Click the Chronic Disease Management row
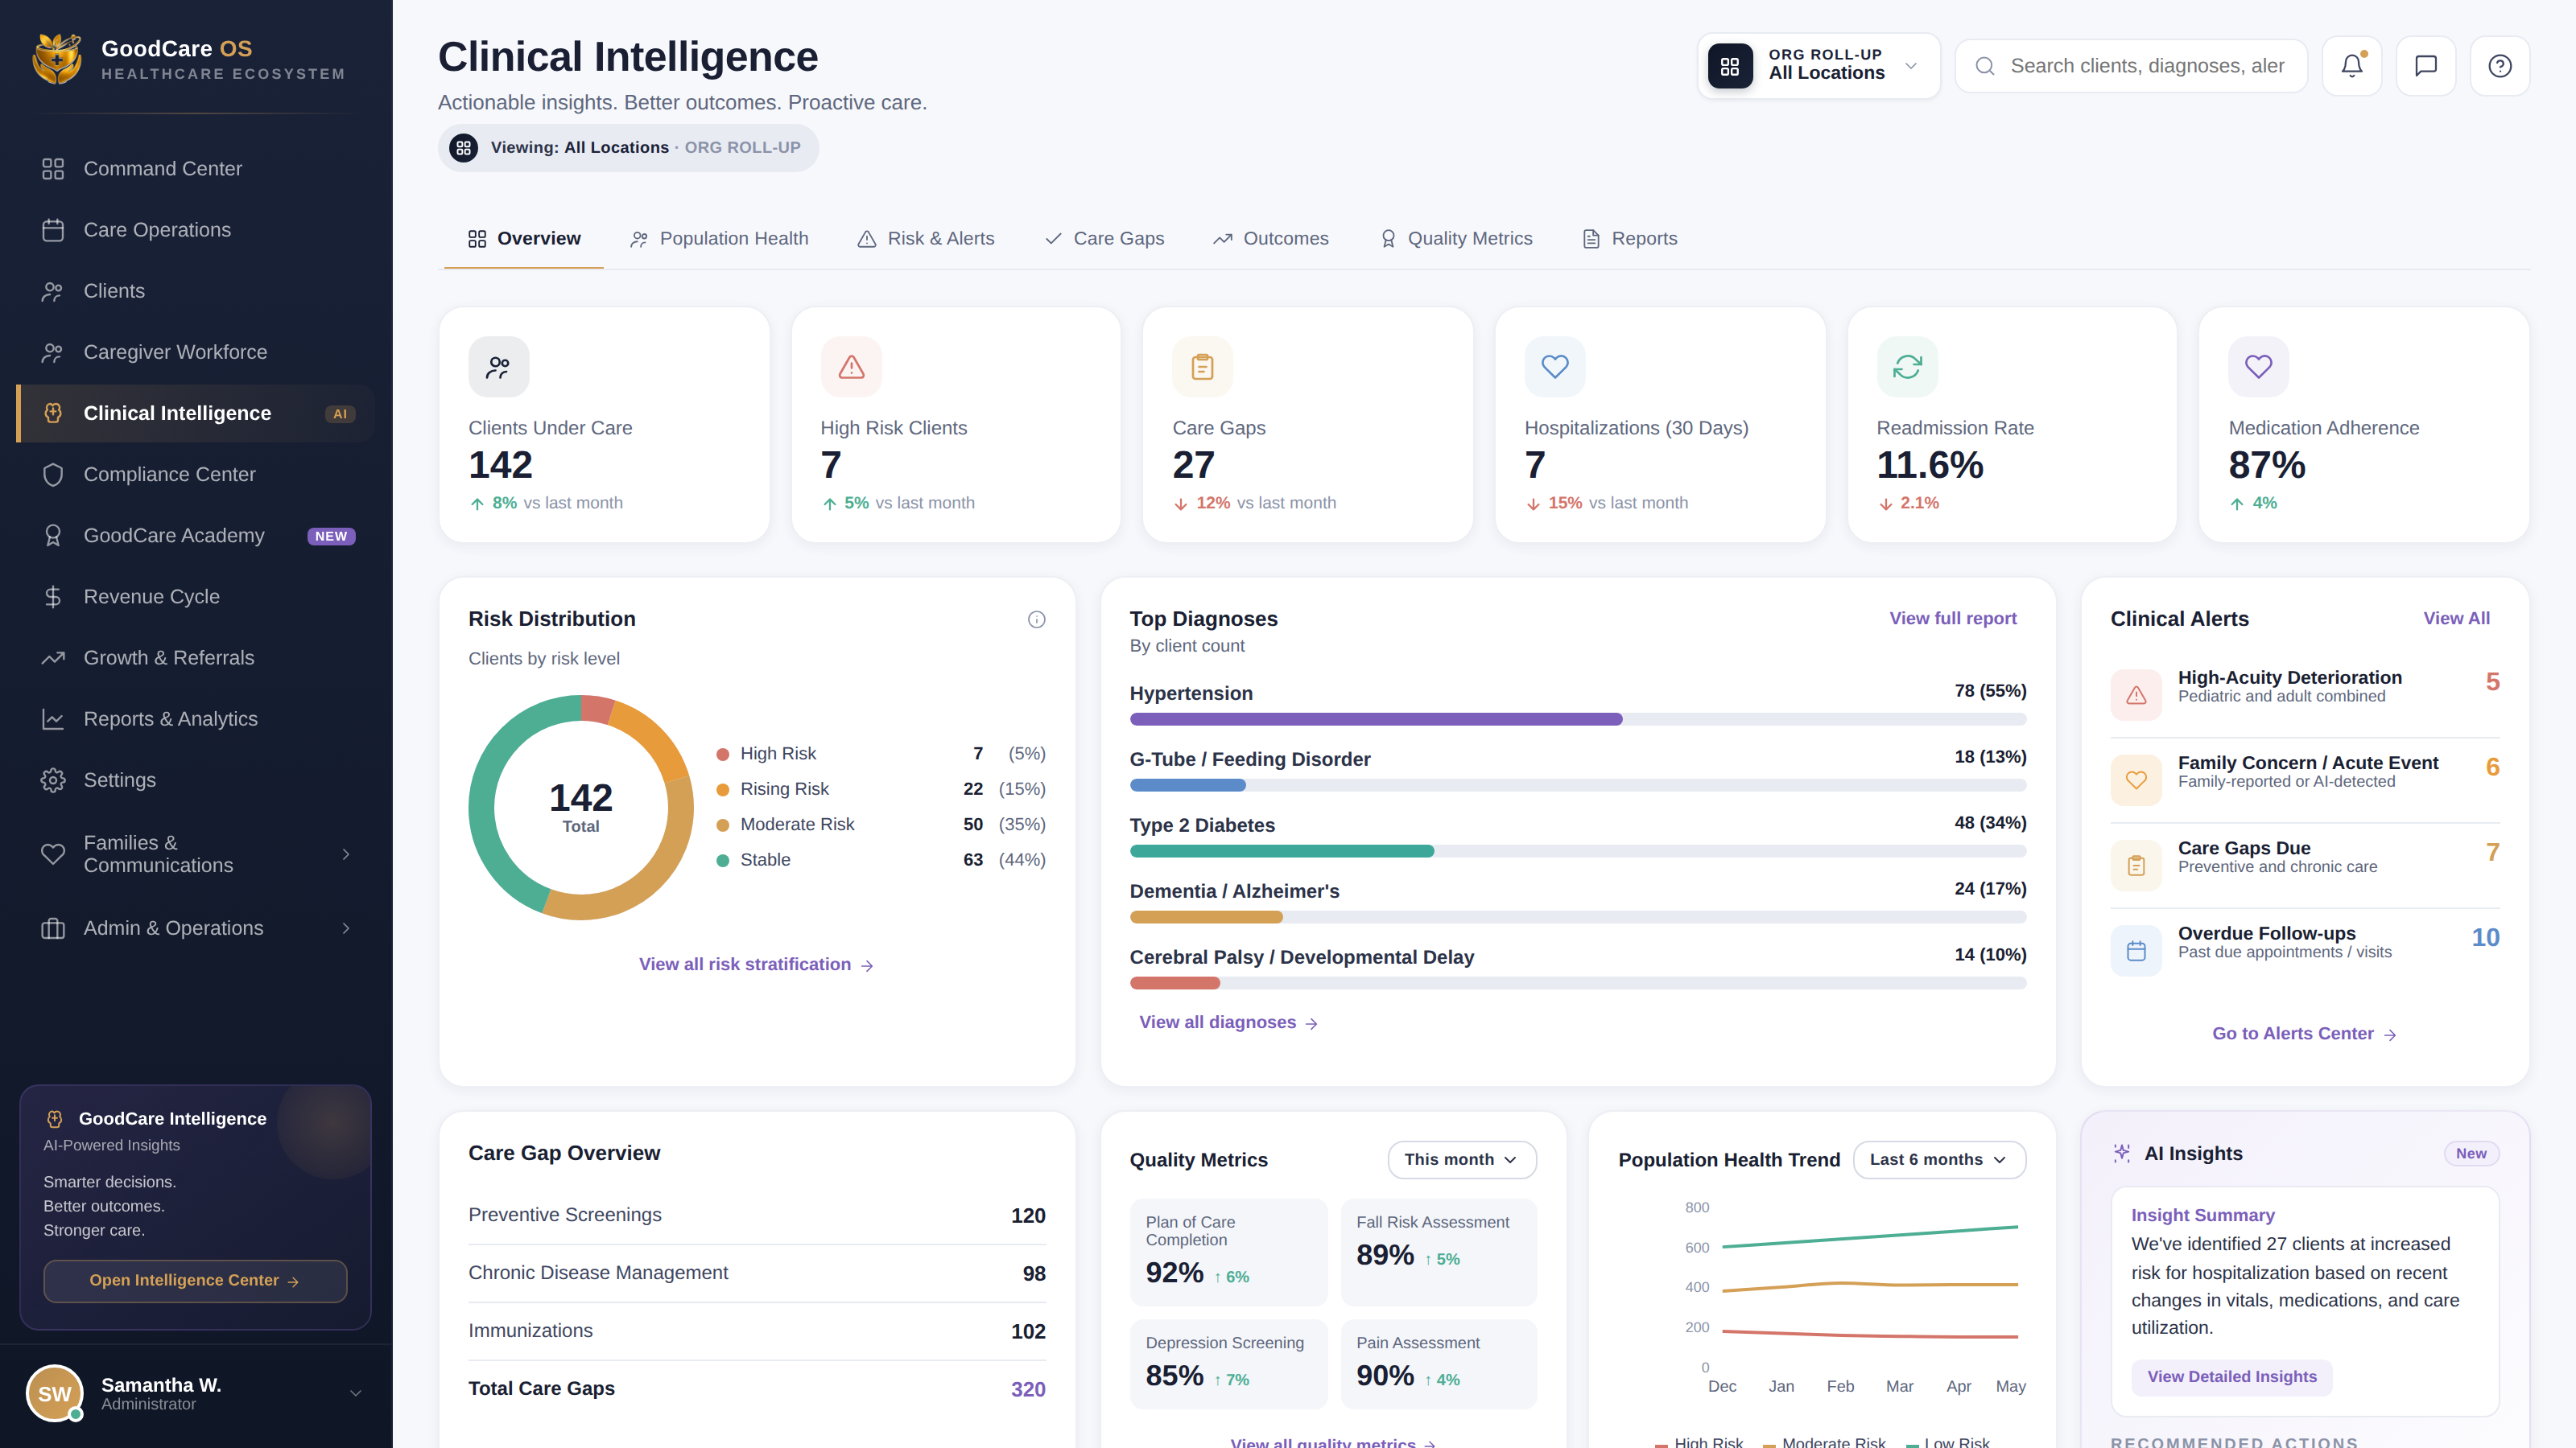This screenshot has height=1448, width=2576. pos(757,1273)
